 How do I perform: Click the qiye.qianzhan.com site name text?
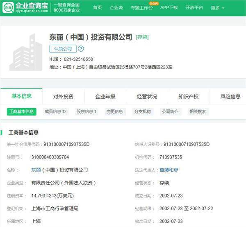click(x=32, y=11)
